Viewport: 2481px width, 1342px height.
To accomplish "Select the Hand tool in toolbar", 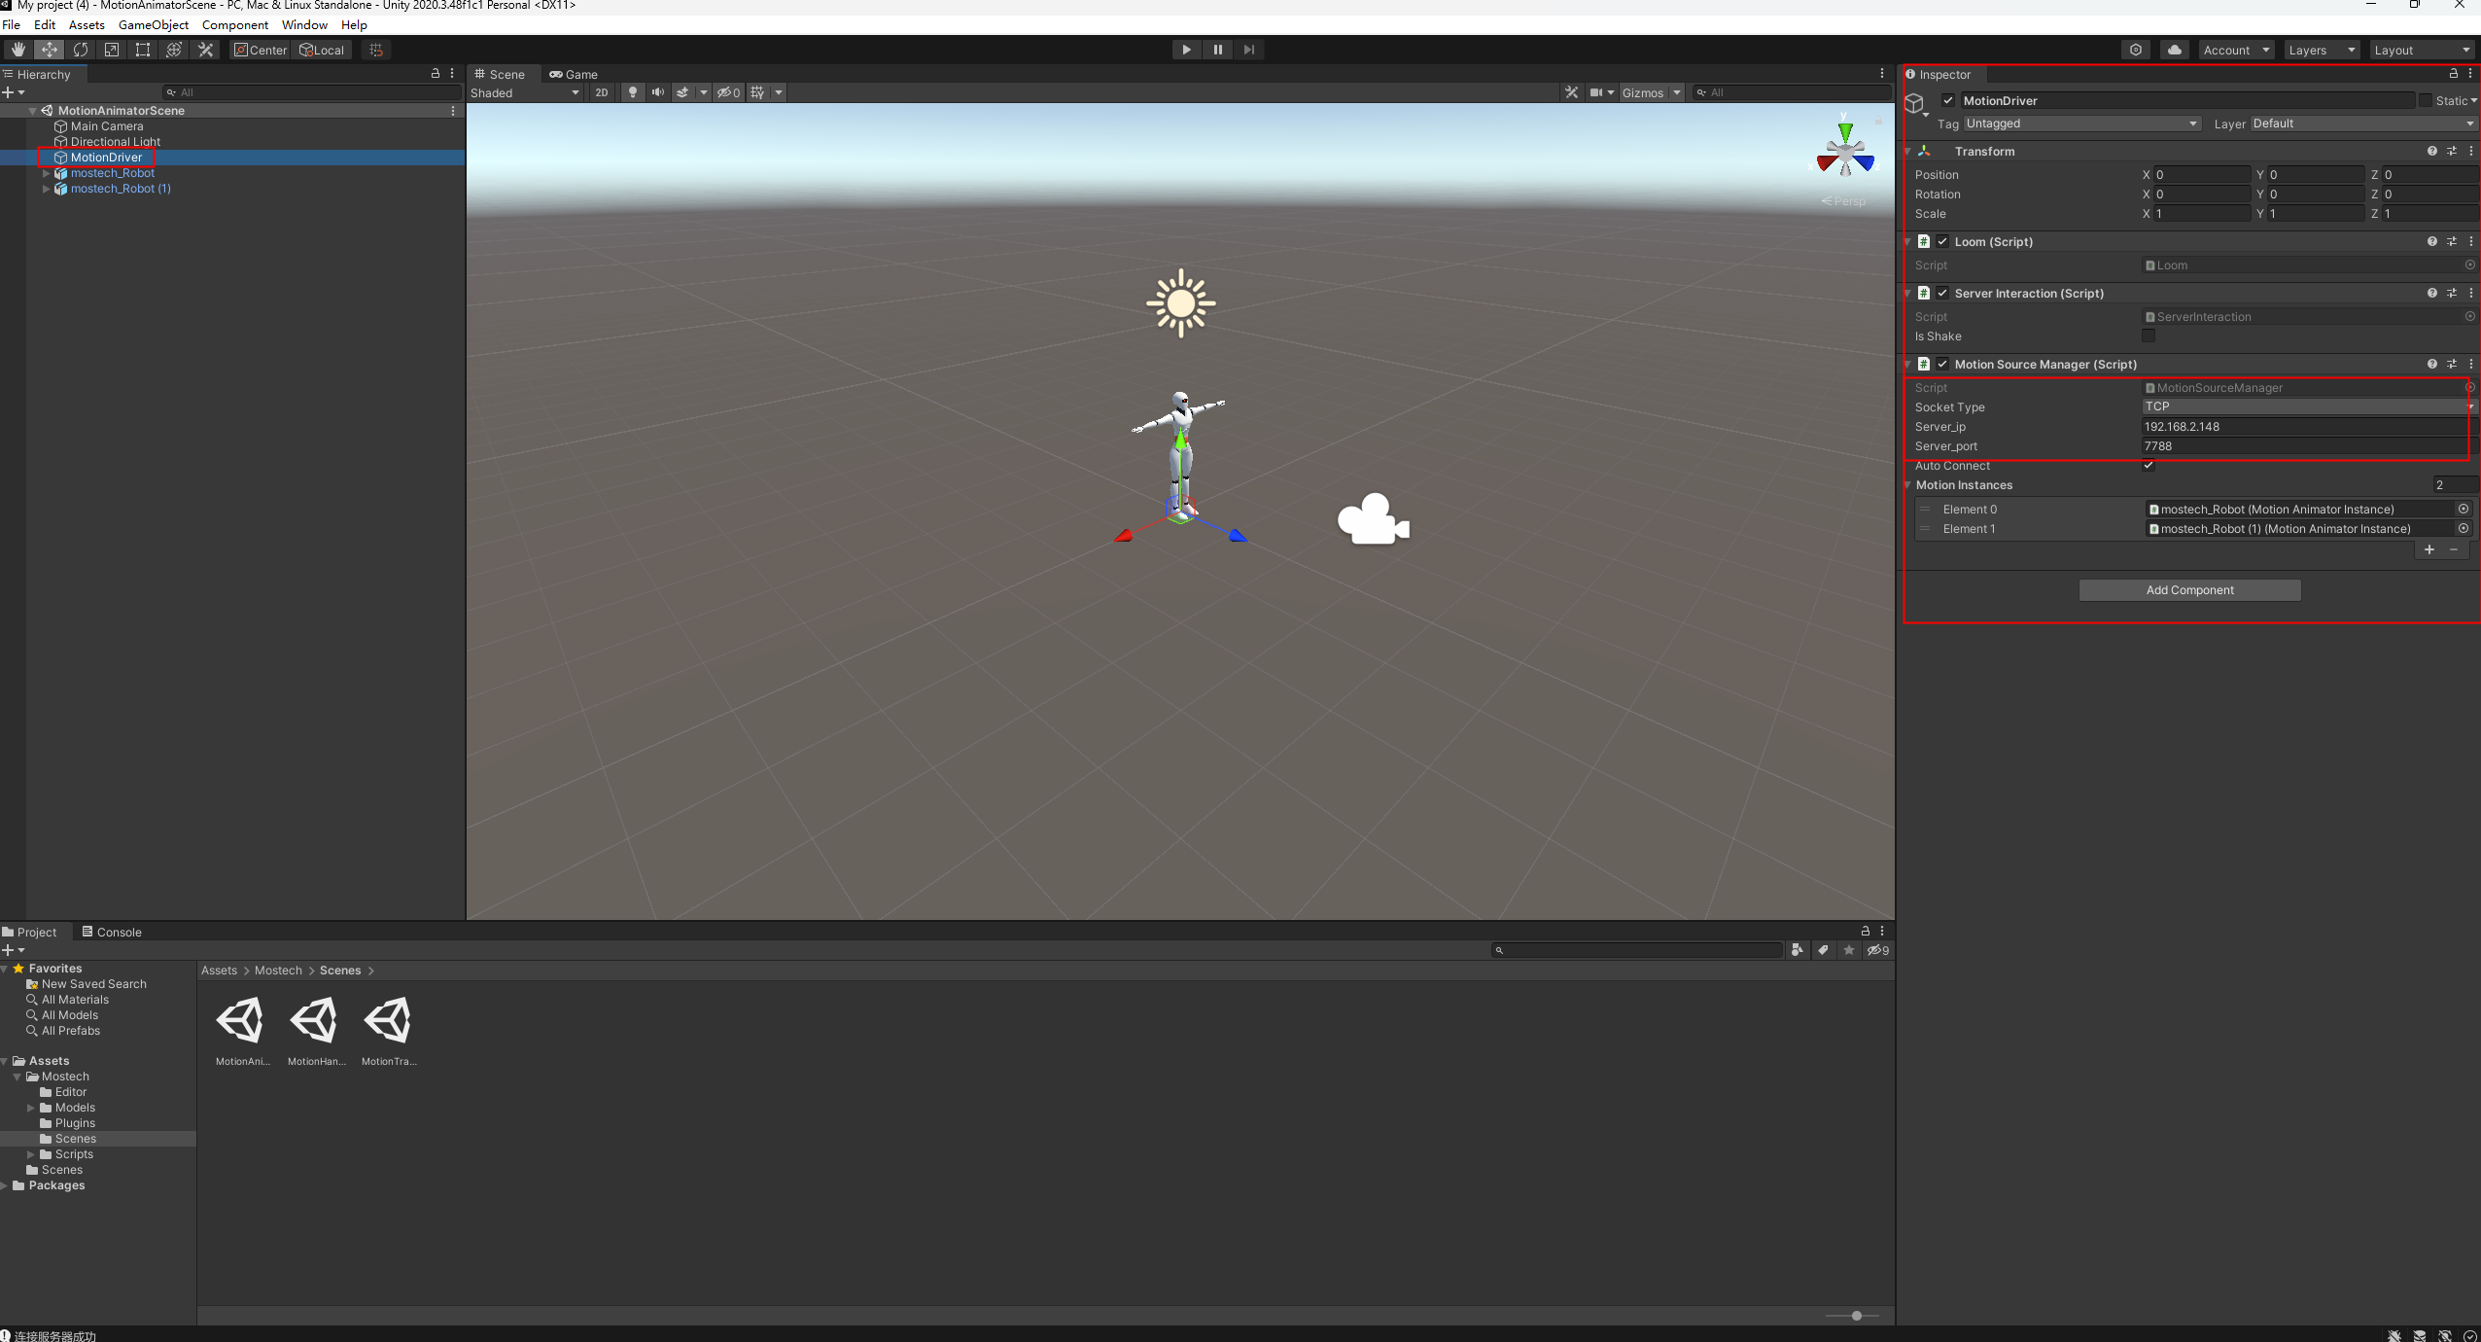I will pyautogui.click(x=17, y=50).
